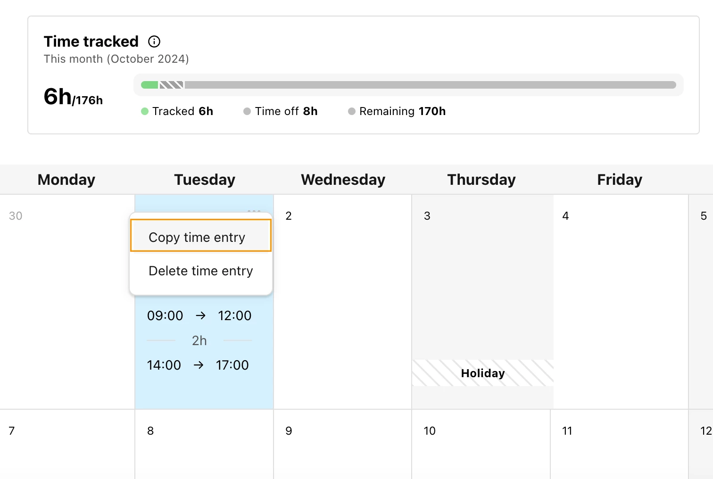Image resolution: width=713 pixels, height=479 pixels.
Task: Click the Holiday label on Thursday
Action: [x=483, y=373]
